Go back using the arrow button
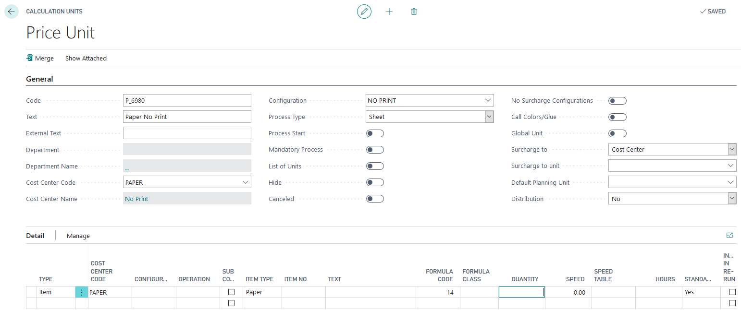The image size is (741, 310). pyautogui.click(x=11, y=12)
